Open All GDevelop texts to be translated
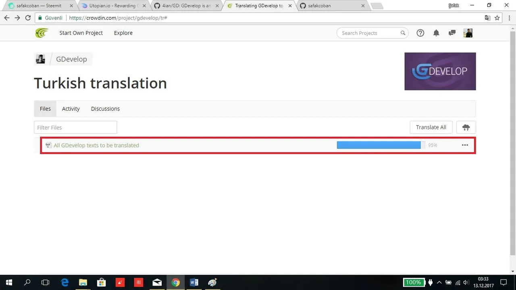516x290 pixels. coord(96,145)
